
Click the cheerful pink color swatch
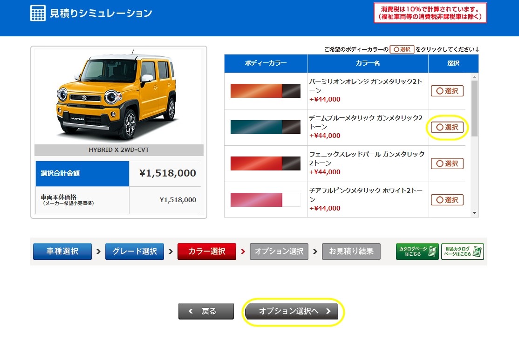click(x=266, y=200)
